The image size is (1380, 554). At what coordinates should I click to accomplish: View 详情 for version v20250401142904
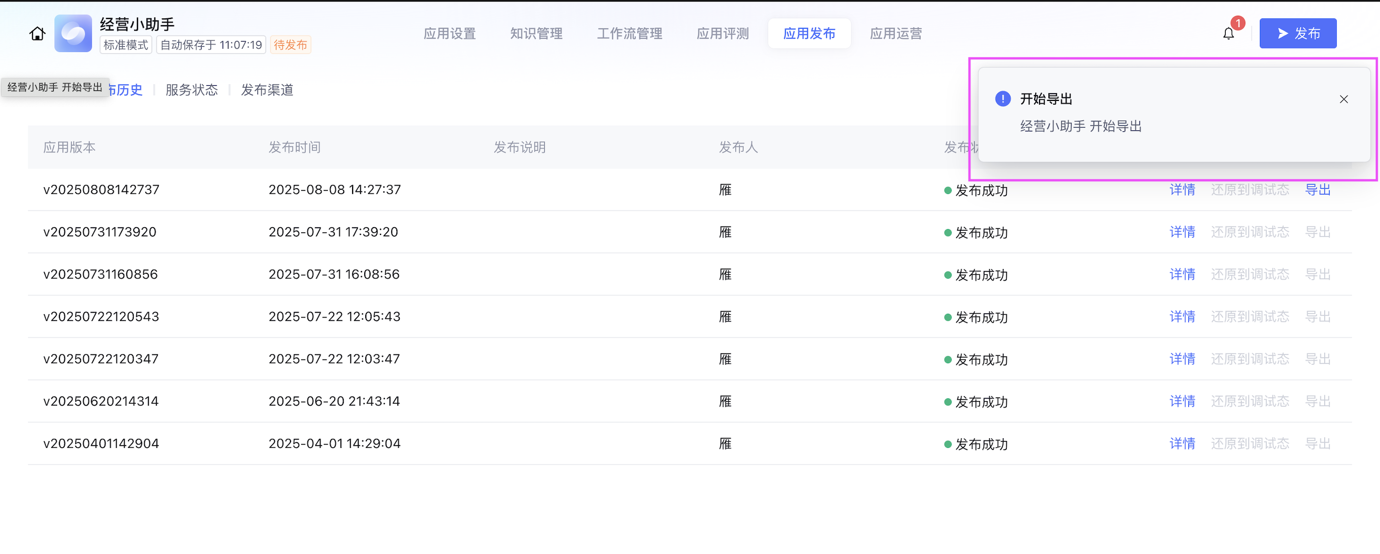click(1182, 443)
